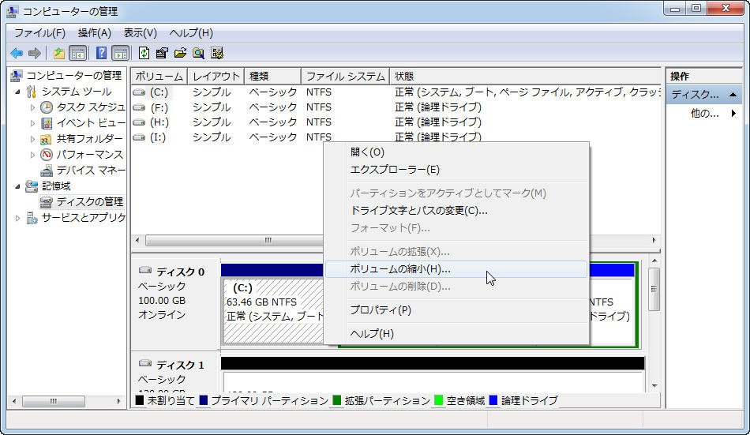Click the disk view vertical scrollbar thumb
Viewport: 750px width, 435px height.
tap(654, 289)
